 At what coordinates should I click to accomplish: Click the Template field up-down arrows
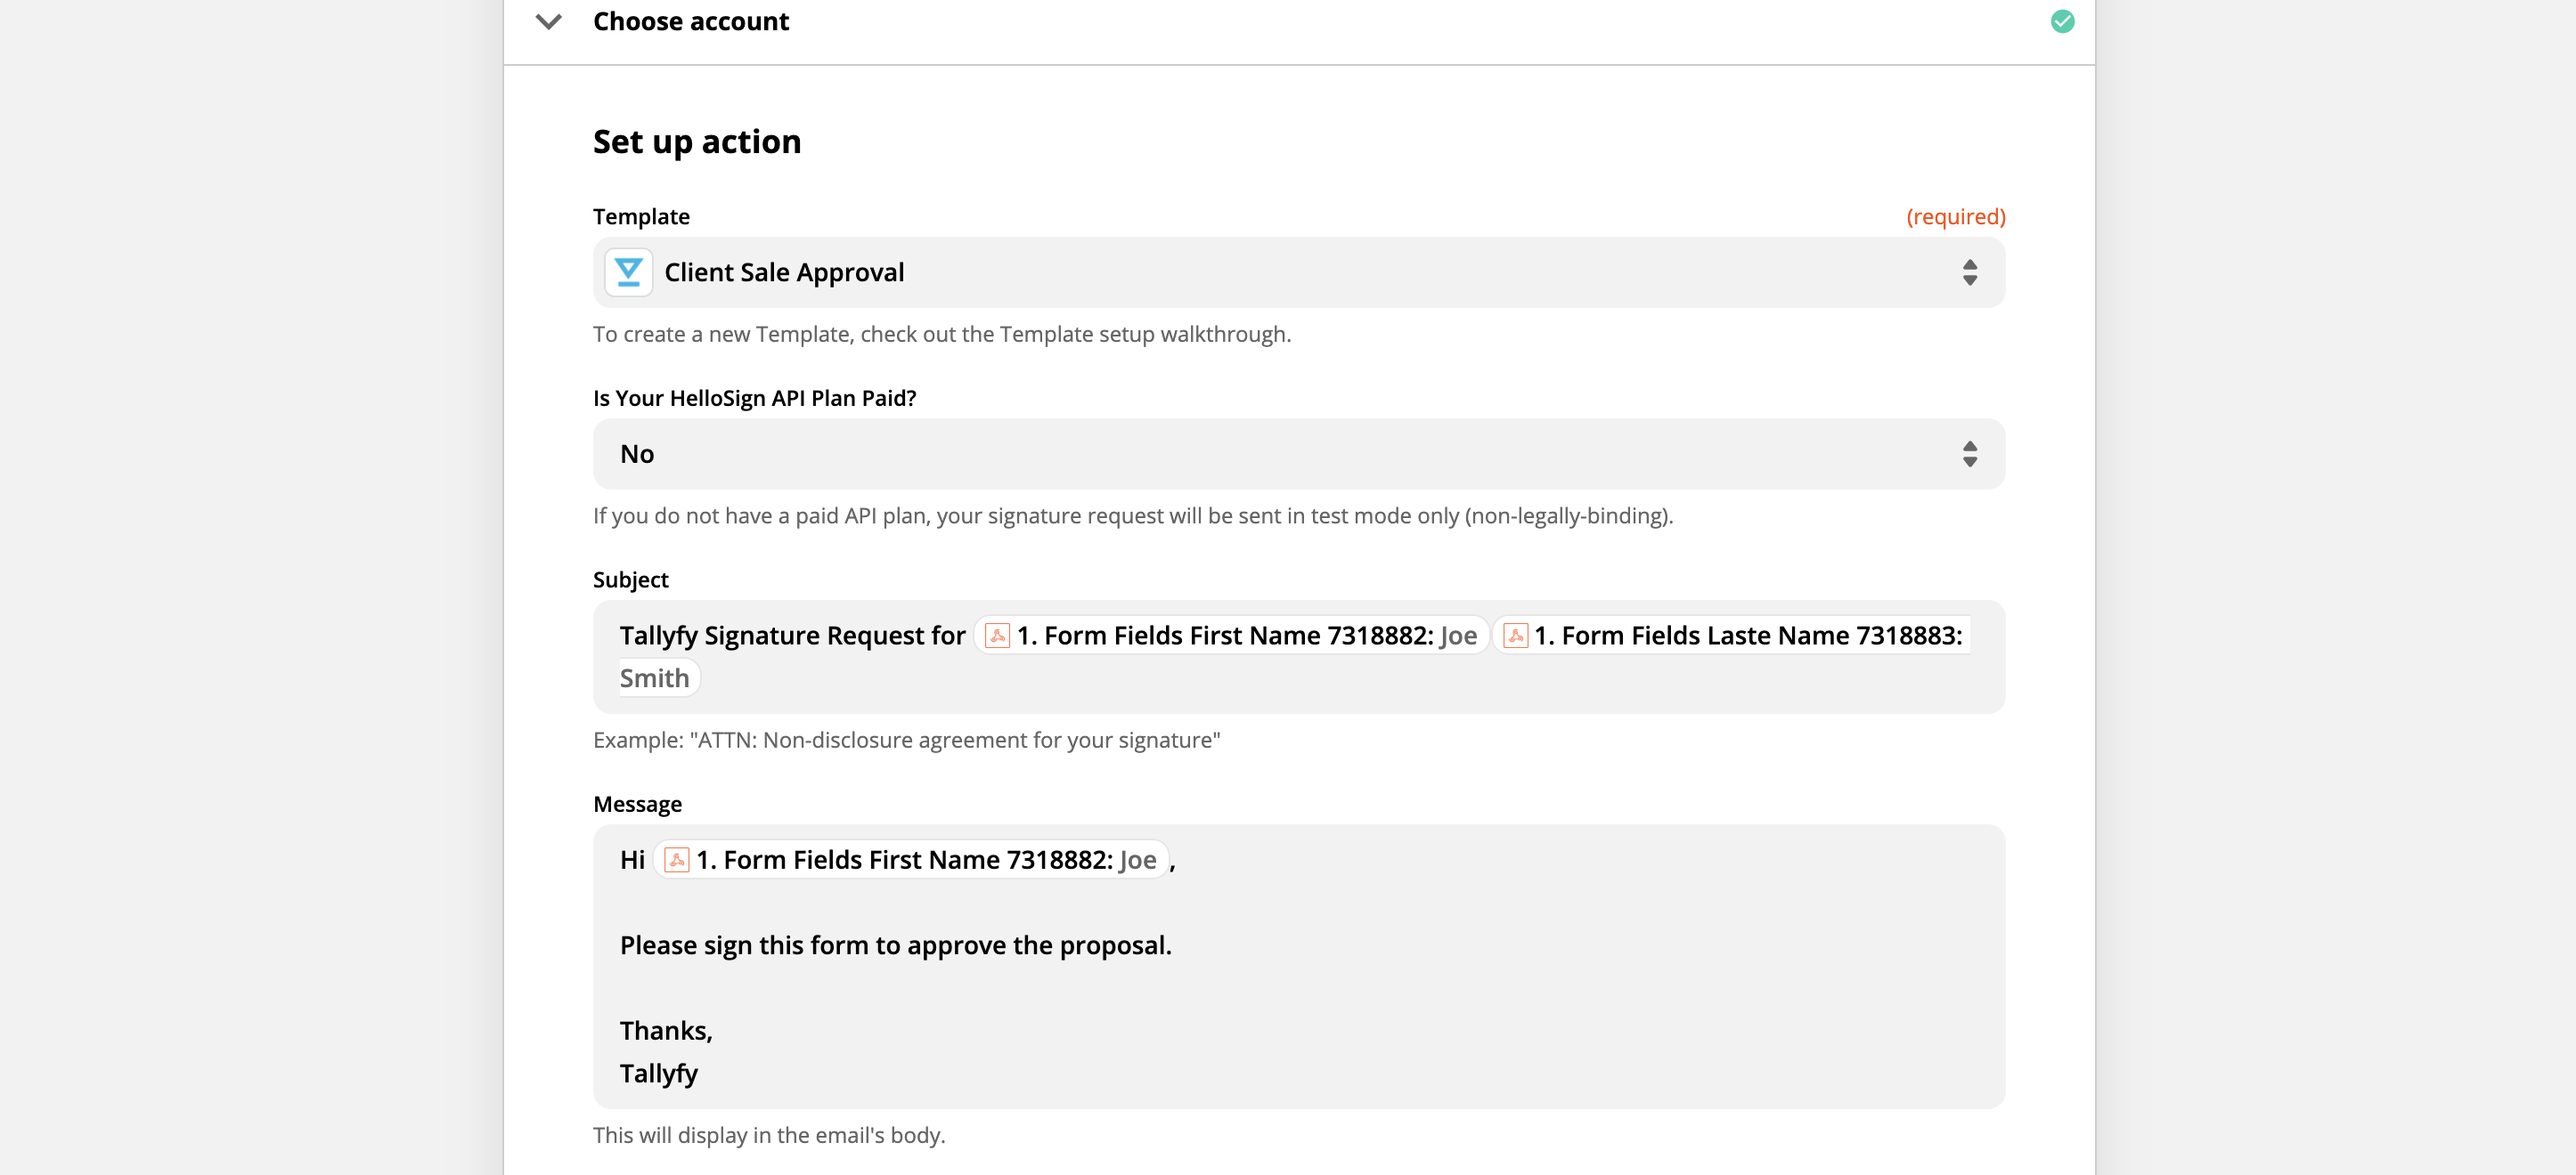[1969, 271]
